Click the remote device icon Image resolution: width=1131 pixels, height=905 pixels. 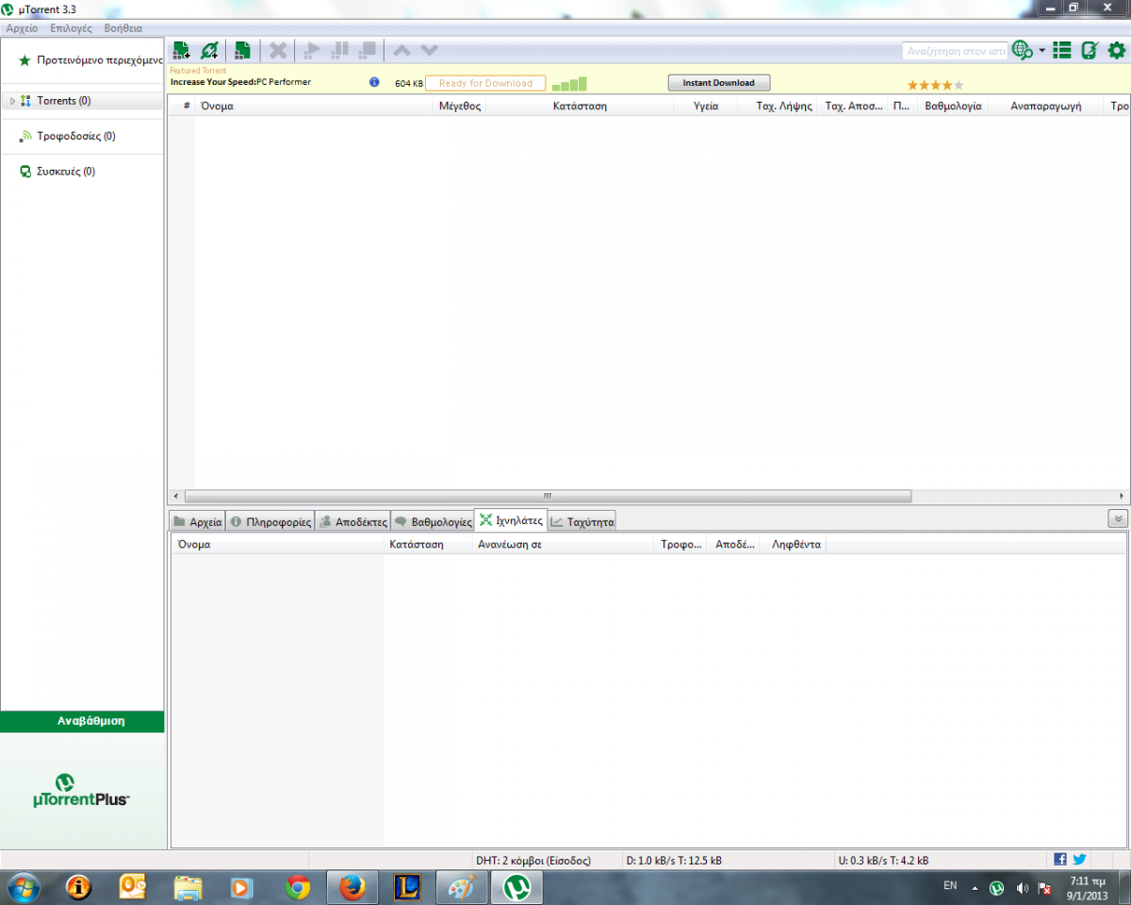(1090, 51)
